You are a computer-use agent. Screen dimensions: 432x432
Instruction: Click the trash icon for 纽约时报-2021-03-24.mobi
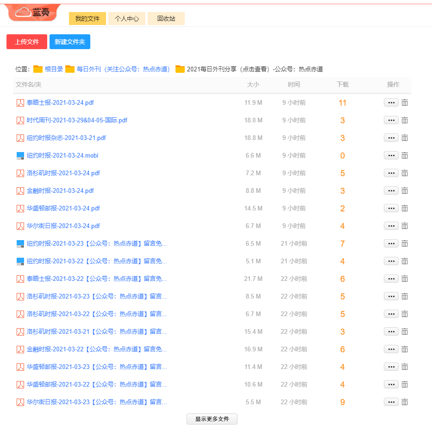point(404,156)
